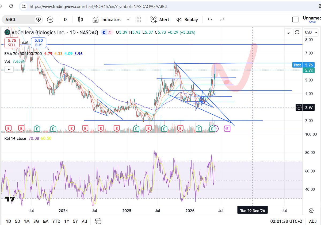Set the range to 1M
321x225 pixels.
(27, 221)
